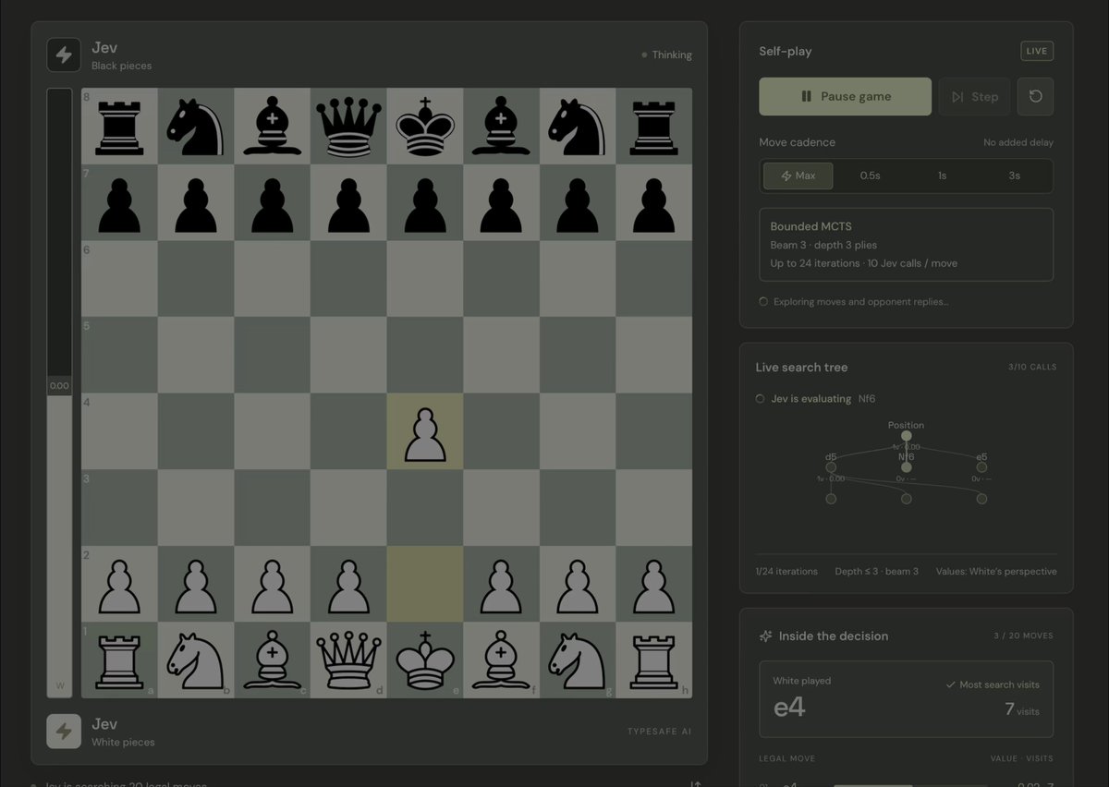1109x787 pixels.
Task: Click the black king on e8
Action: pyautogui.click(x=425, y=126)
